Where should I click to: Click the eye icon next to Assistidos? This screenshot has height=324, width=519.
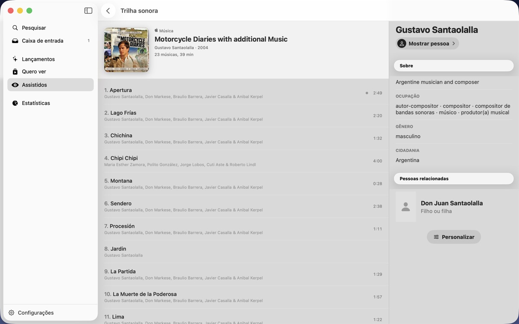[x=15, y=85]
